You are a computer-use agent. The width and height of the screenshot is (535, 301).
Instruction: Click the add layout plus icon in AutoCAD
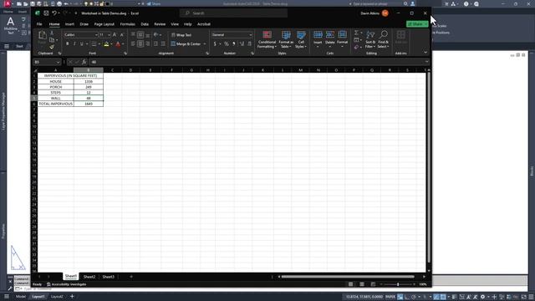pos(72,297)
